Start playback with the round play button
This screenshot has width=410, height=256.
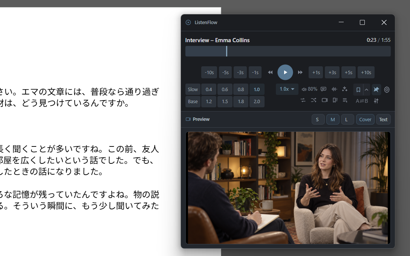point(285,72)
